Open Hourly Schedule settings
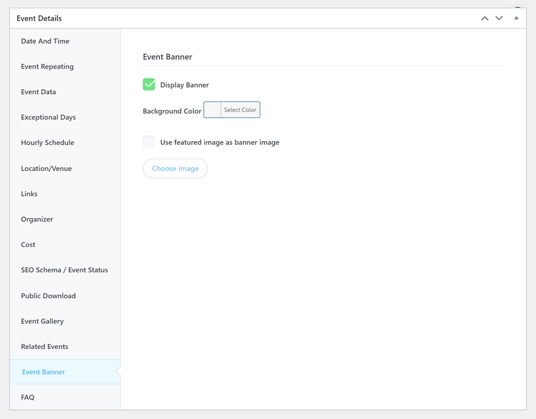 click(x=47, y=142)
